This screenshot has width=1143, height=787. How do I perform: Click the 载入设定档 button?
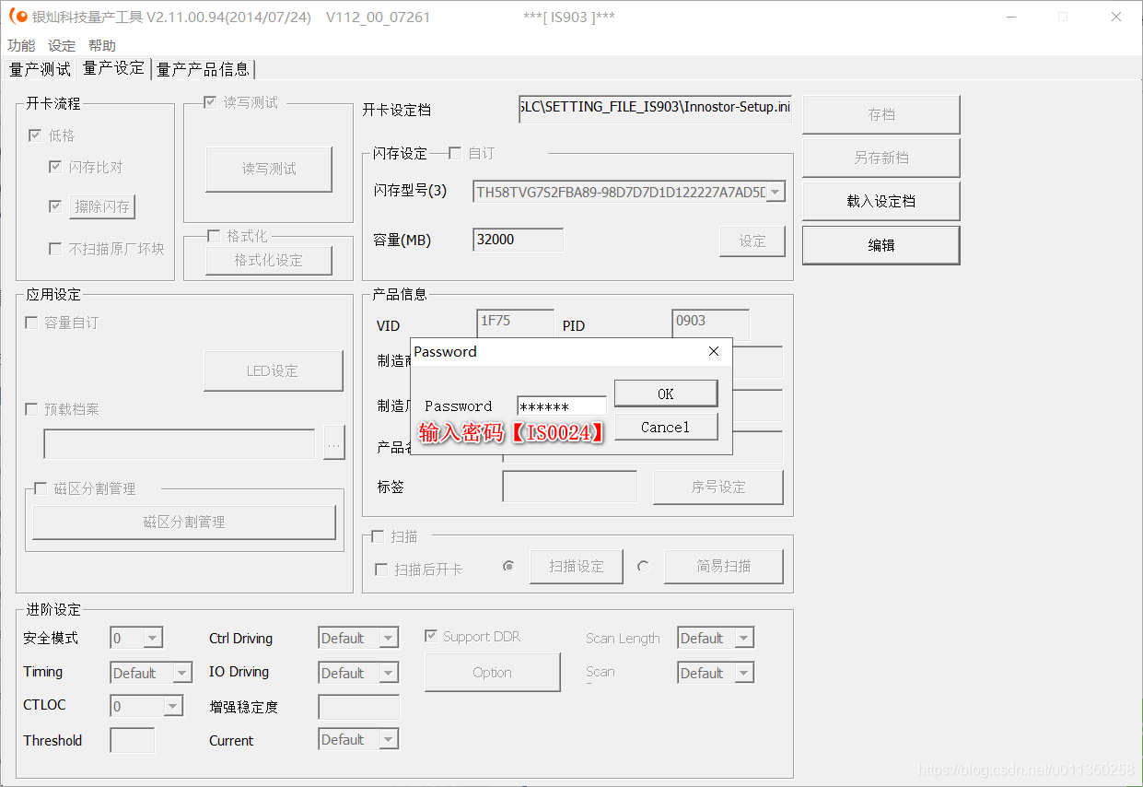coord(881,201)
